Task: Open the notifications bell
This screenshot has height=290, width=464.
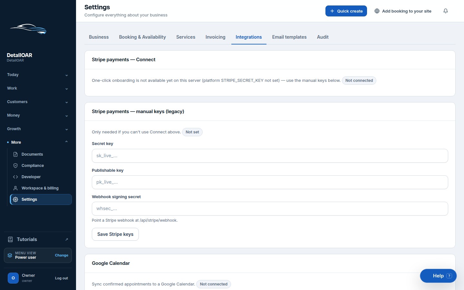Action: pyautogui.click(x=446, y=11)
